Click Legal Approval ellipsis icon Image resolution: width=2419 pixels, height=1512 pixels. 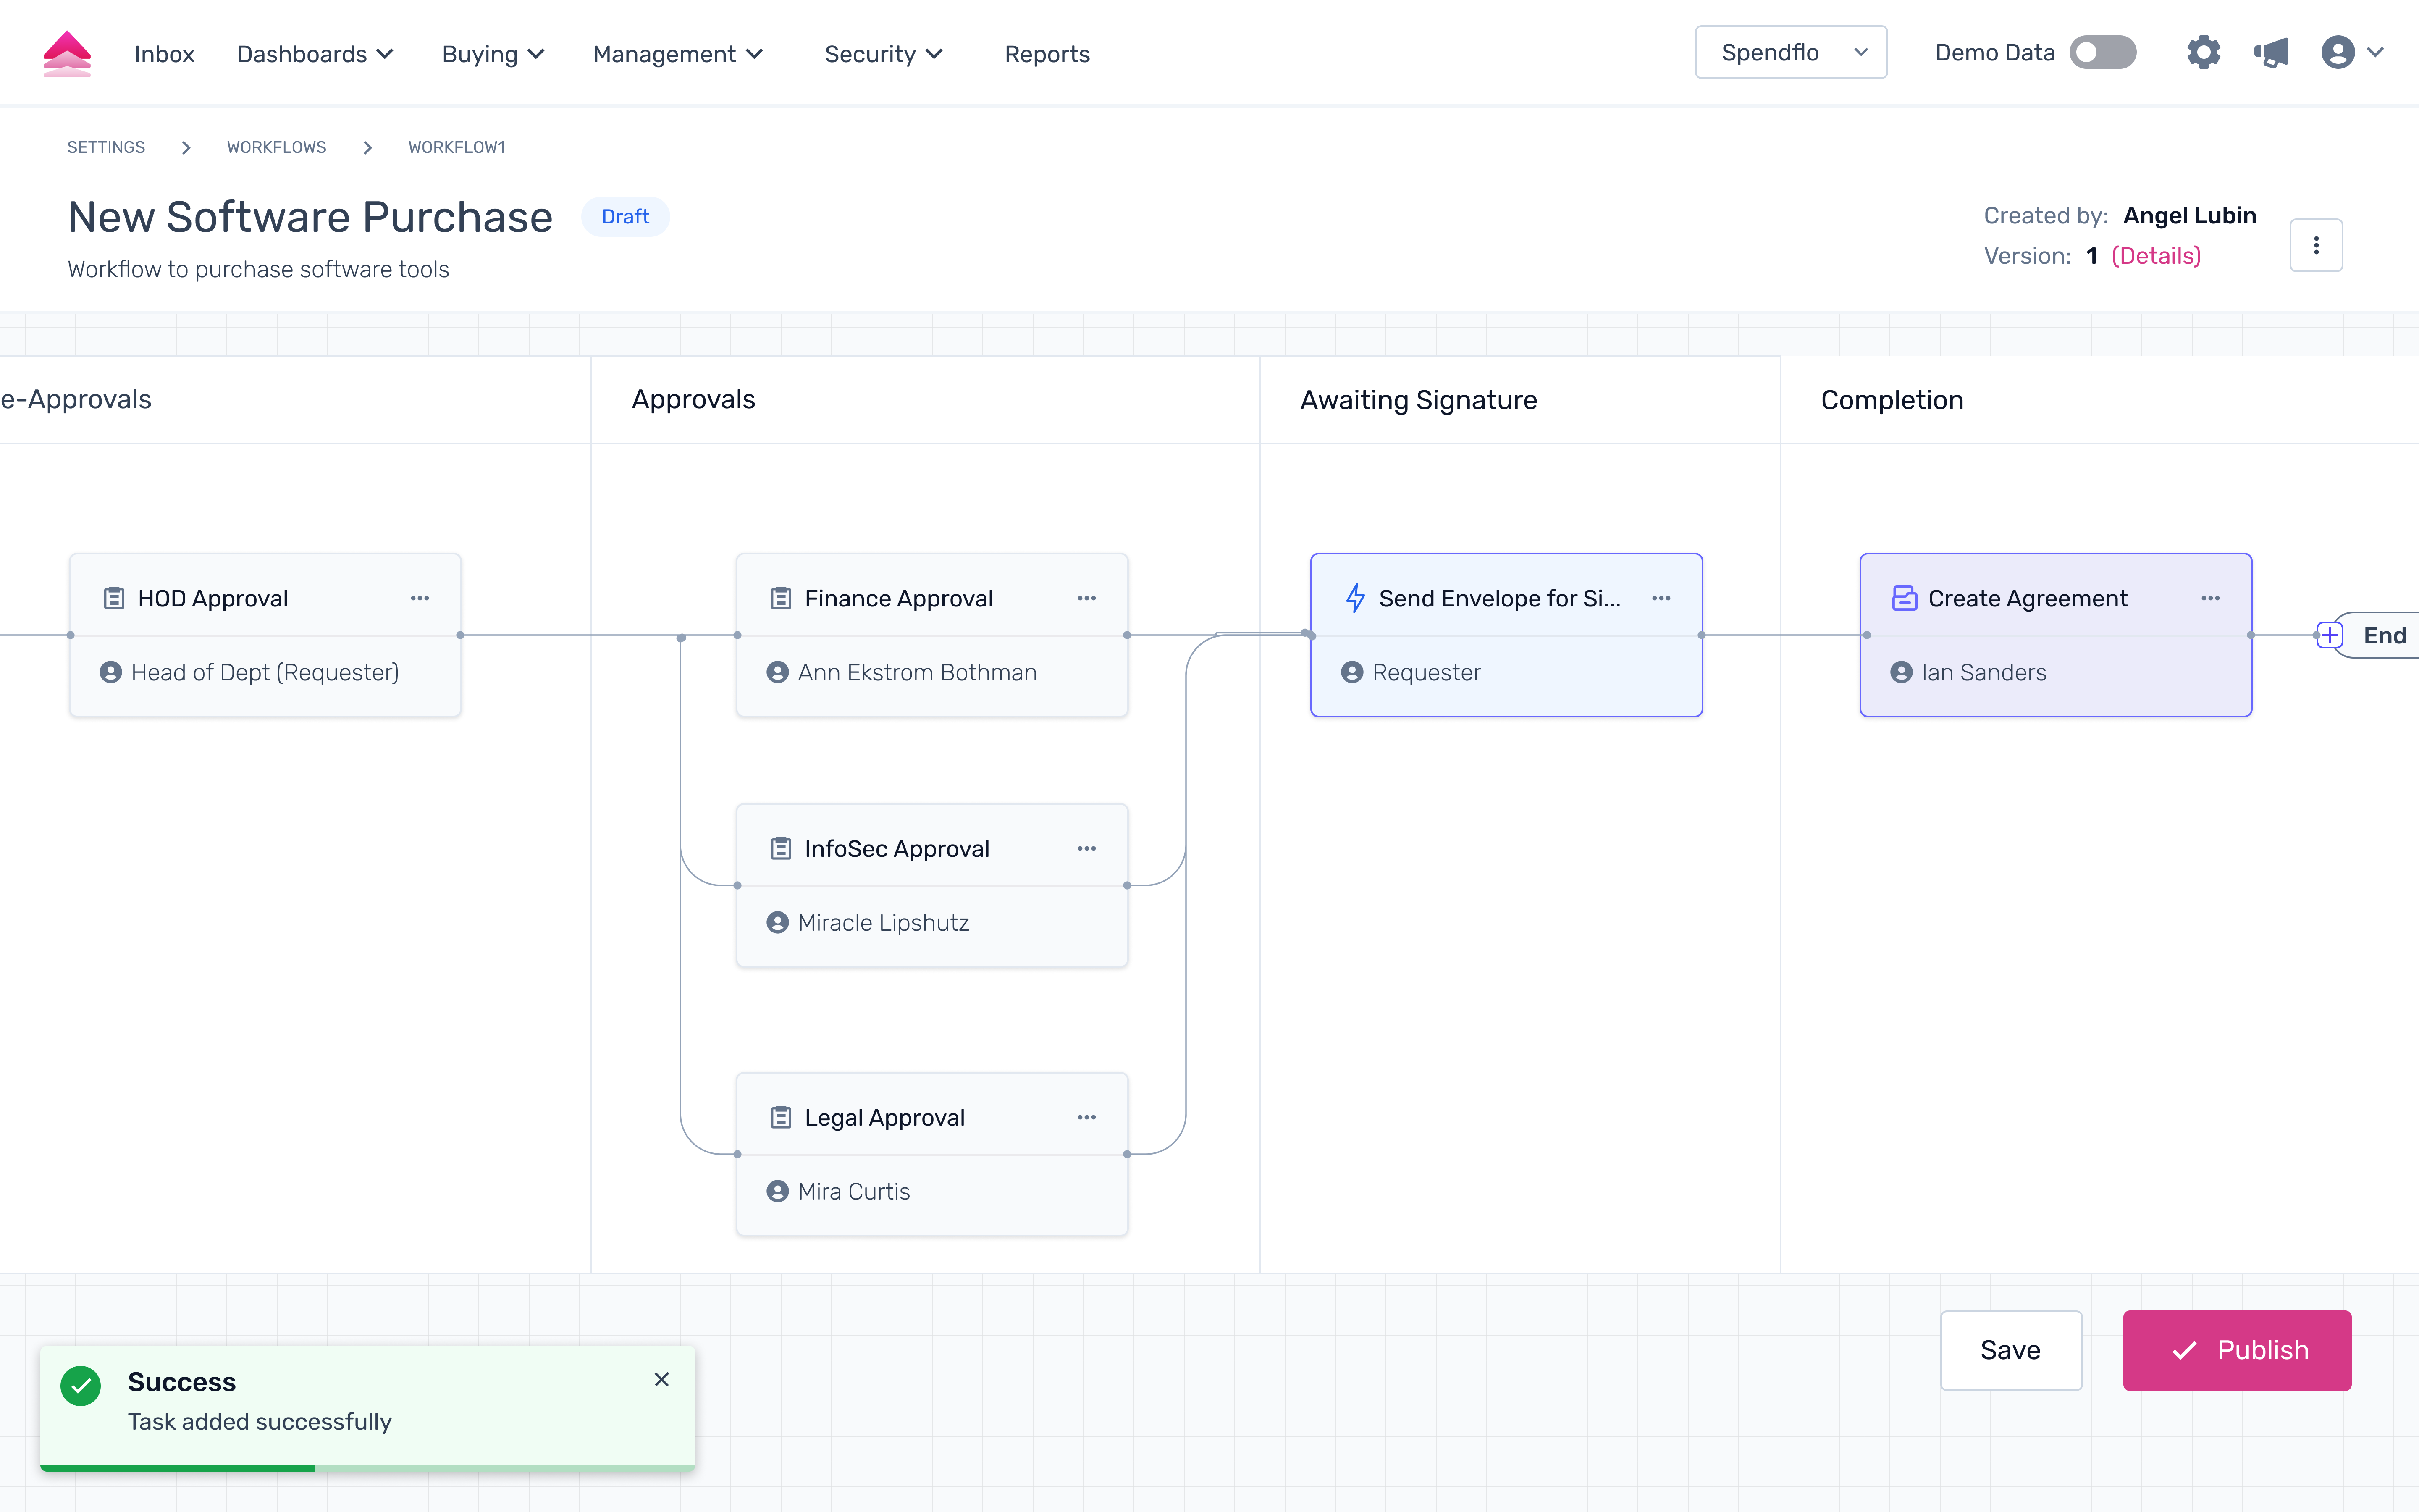pyautogui.click(x=1086, y=1117)
